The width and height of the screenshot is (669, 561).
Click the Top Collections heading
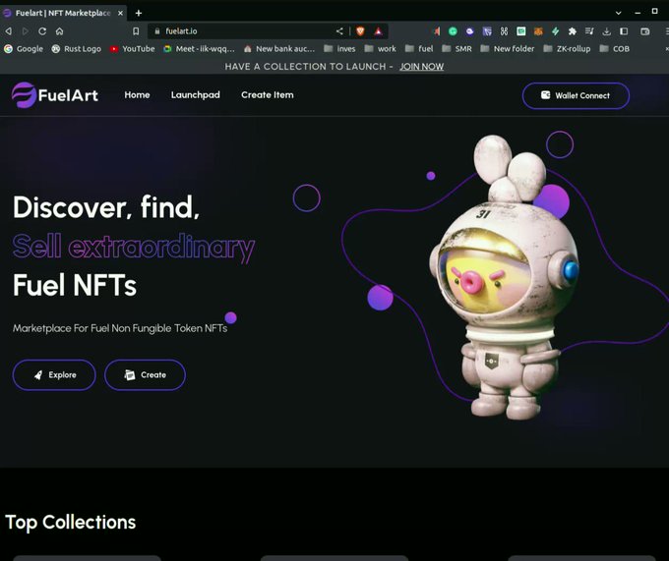click(x=71, y=523)
